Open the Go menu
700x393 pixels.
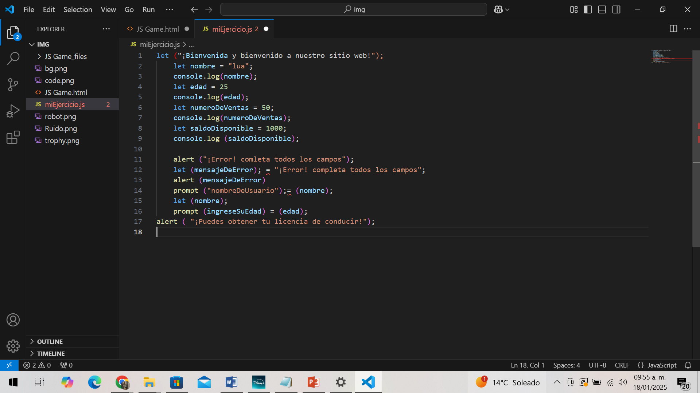(x=129, y=9)
